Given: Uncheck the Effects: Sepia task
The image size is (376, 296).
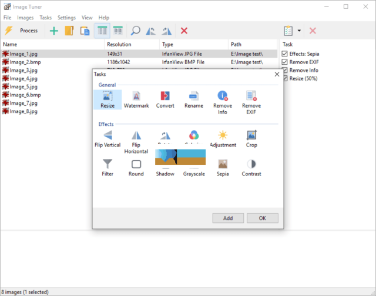Looking at the screenshot, I should tap(284, 54).
